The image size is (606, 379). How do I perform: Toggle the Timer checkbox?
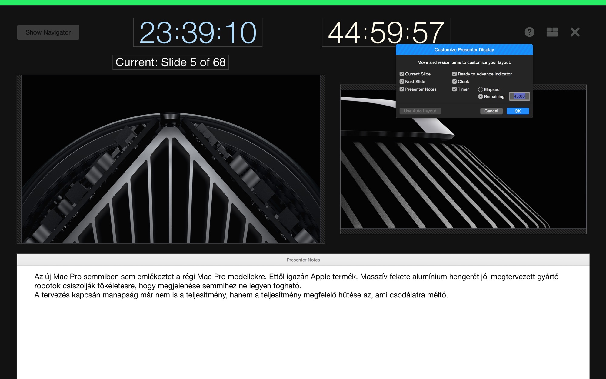coord(454,89)
